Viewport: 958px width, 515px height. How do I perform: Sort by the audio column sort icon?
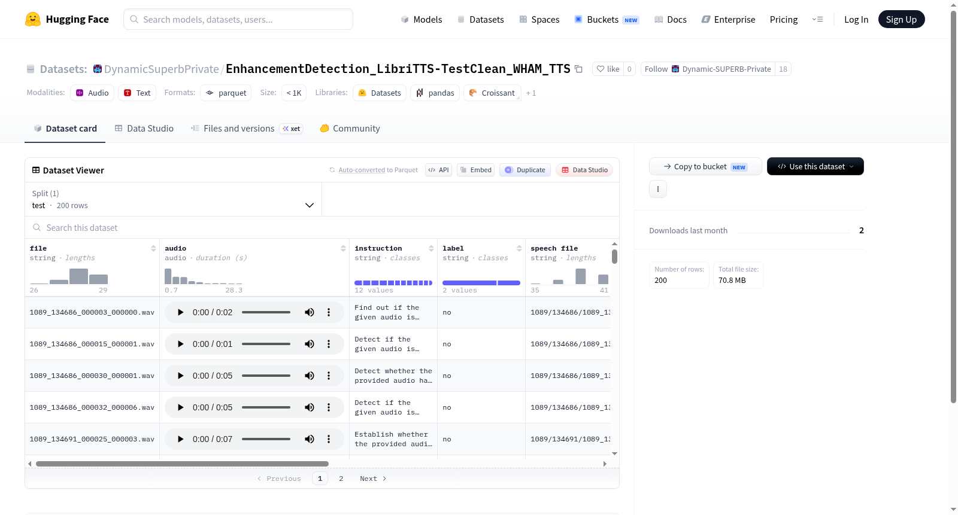pos(343,248)
